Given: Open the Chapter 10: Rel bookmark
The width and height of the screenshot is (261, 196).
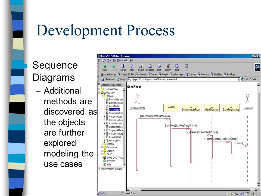Looking at the screenshot, I should click(x=126, y=75).
